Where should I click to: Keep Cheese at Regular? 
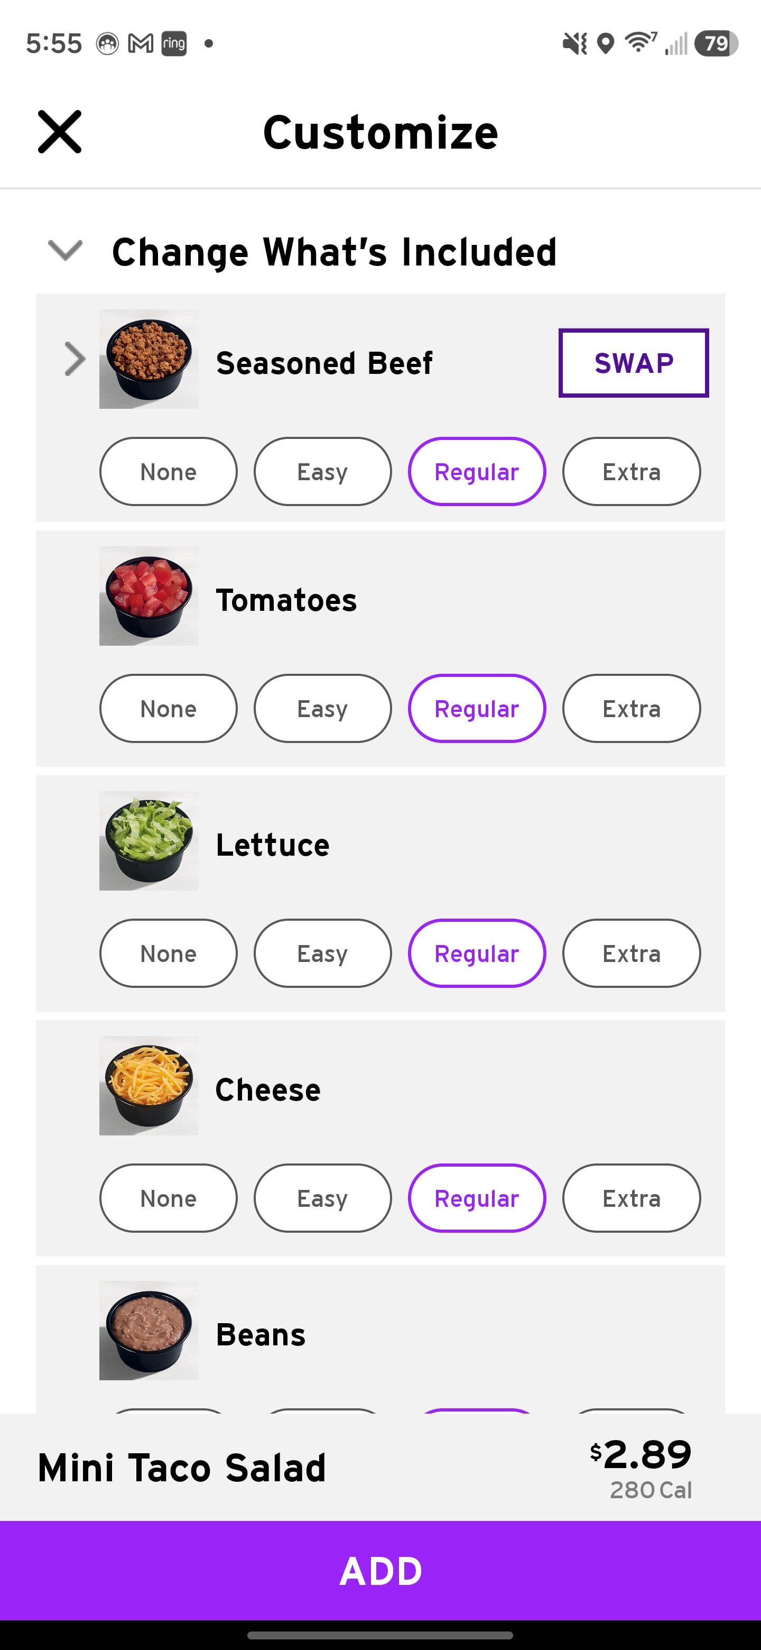pyautogui.click(x=477, y=1198)
